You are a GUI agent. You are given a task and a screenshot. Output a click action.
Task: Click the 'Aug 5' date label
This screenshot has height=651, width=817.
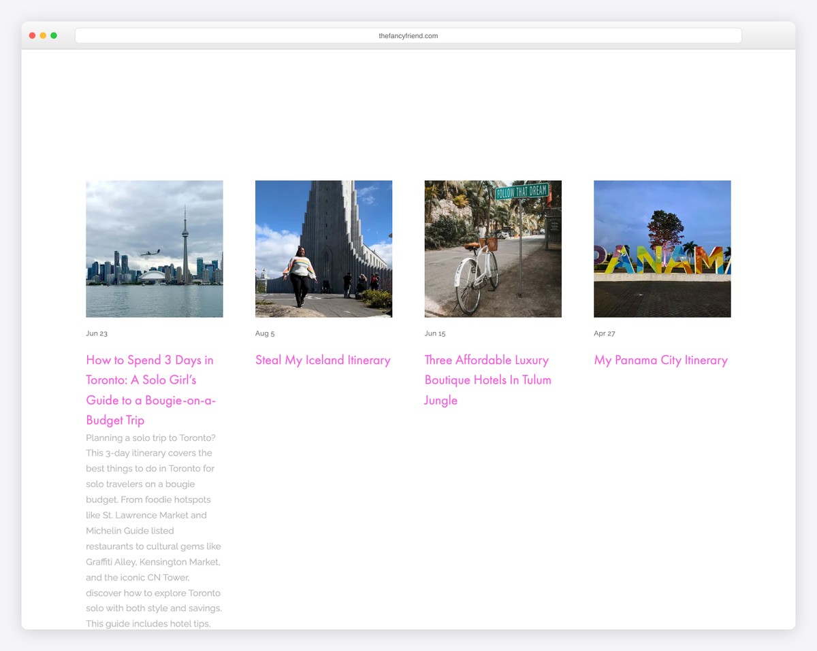(265, 333)
